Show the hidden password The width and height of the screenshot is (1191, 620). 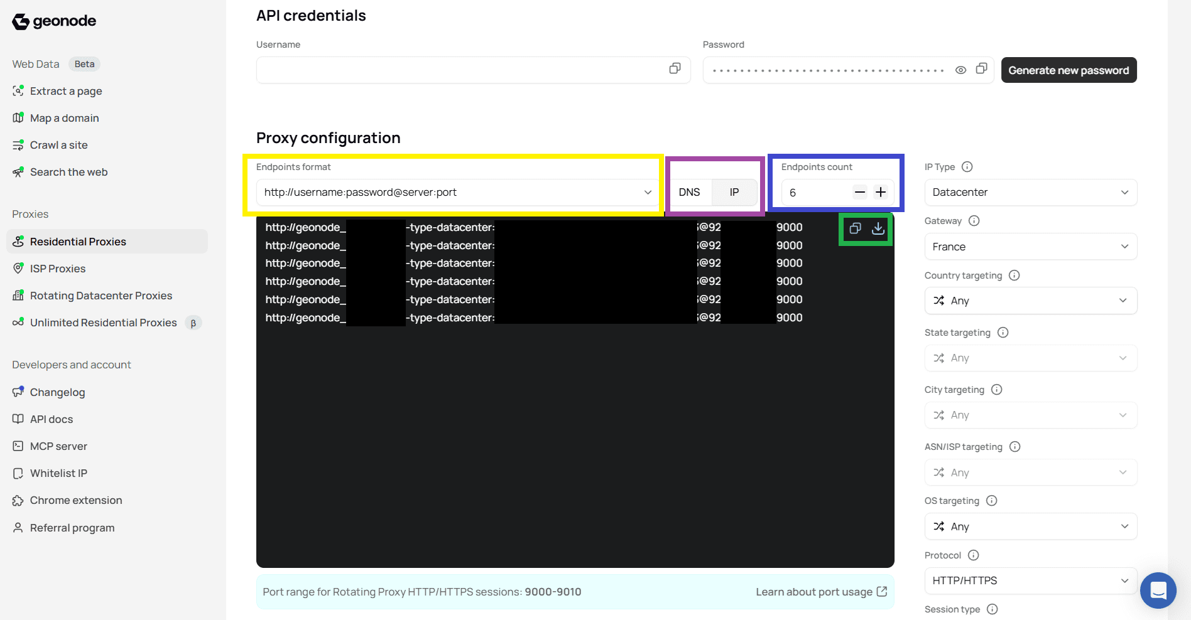tap(960, 70)
